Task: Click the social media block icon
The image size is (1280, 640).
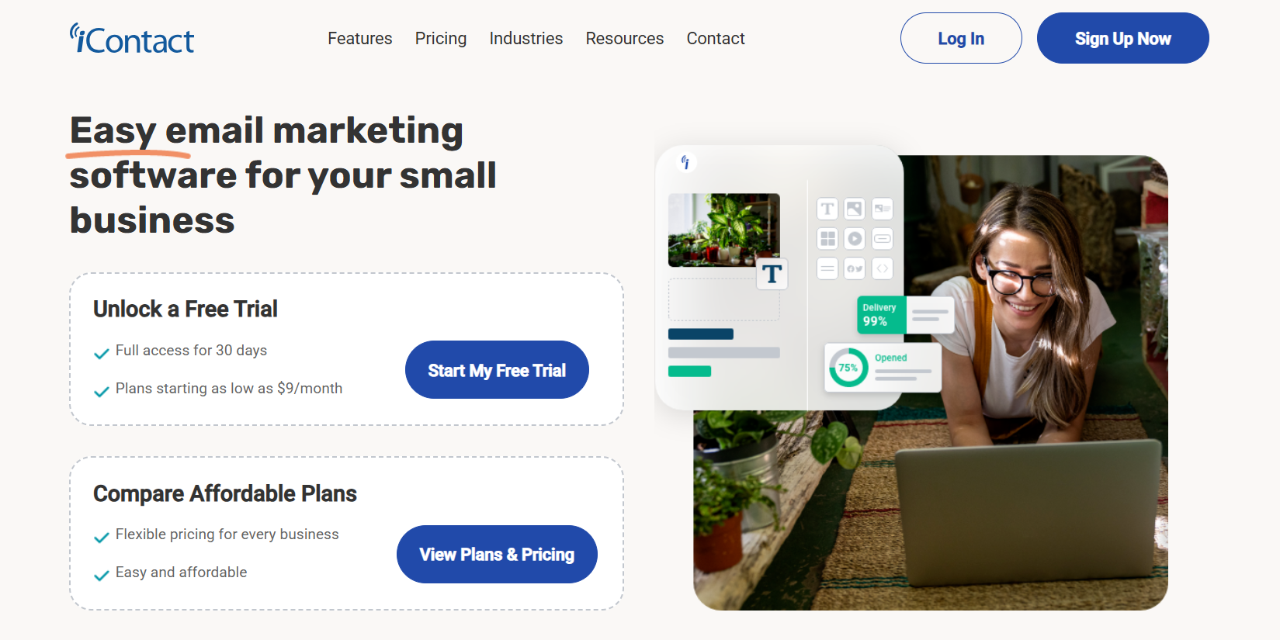Action: (x=855, y=268)
